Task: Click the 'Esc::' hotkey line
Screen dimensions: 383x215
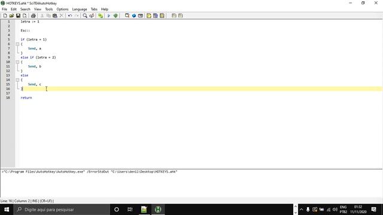Action: (x=25, y=30)
